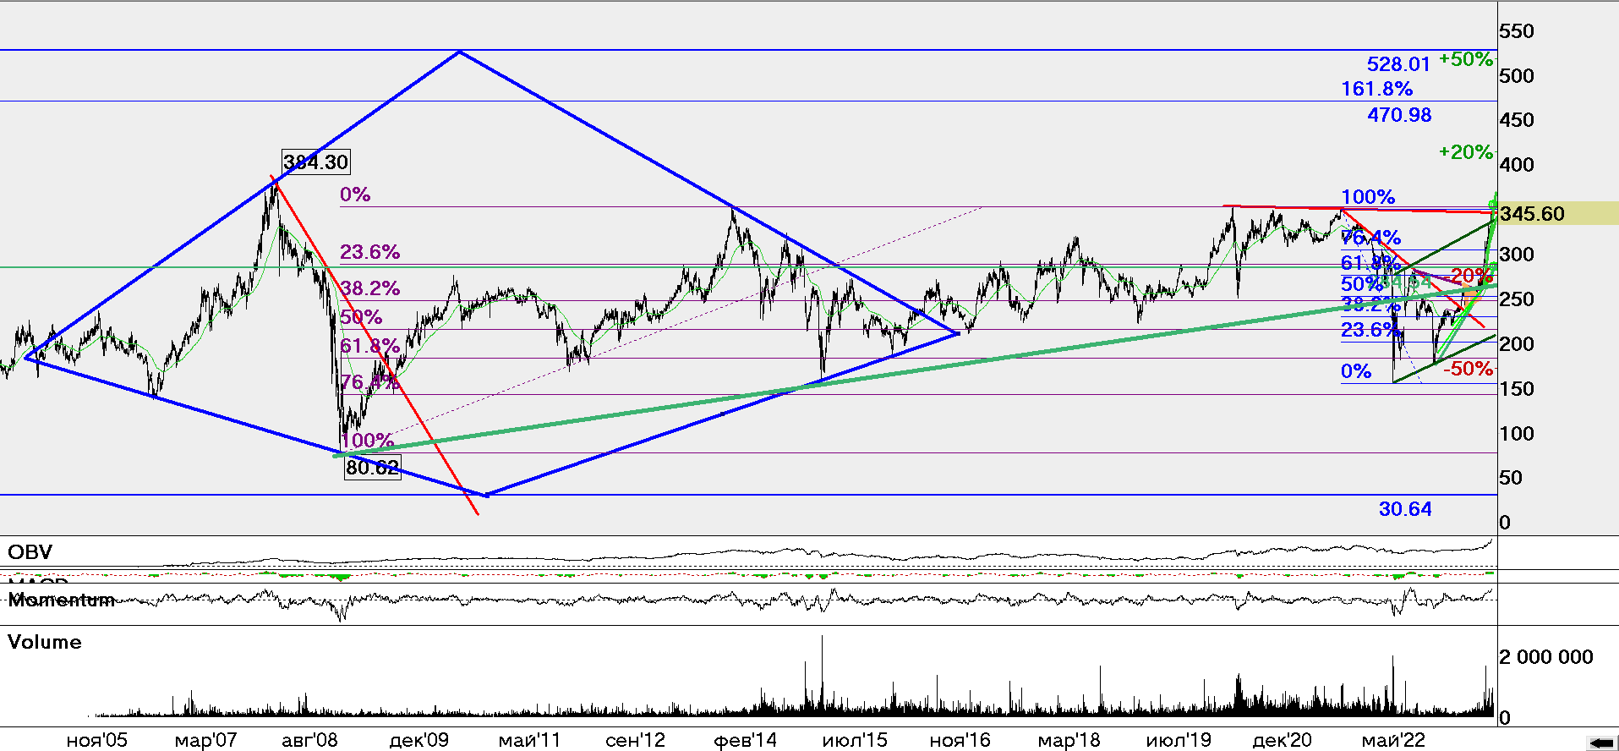Click the green +50% target label
Screen dimensions: 1619x751
pyautogui.click(x=1466, y=59)
